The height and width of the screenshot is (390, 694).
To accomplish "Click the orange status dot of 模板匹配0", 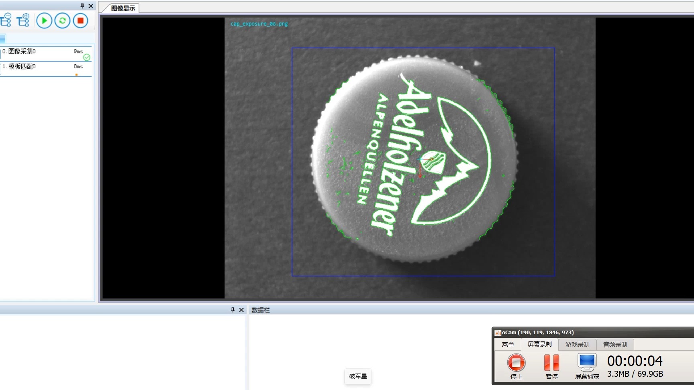I will 76,75.
